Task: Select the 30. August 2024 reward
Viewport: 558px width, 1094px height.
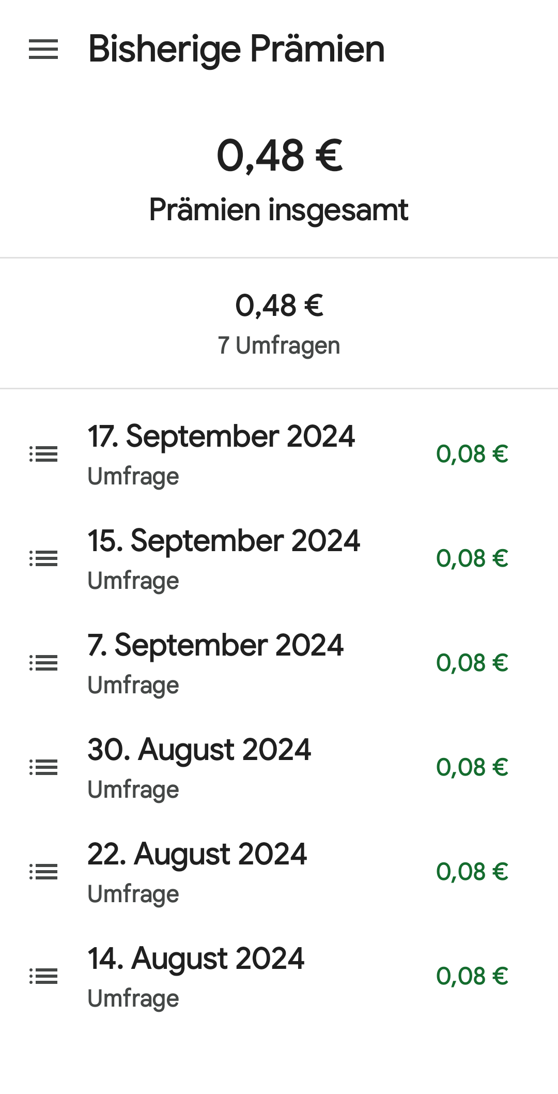Action: (199, 750)
